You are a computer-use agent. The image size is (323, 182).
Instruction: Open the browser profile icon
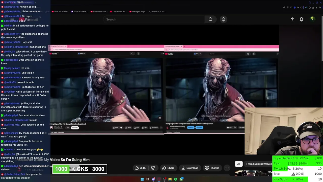pos(313,8)
